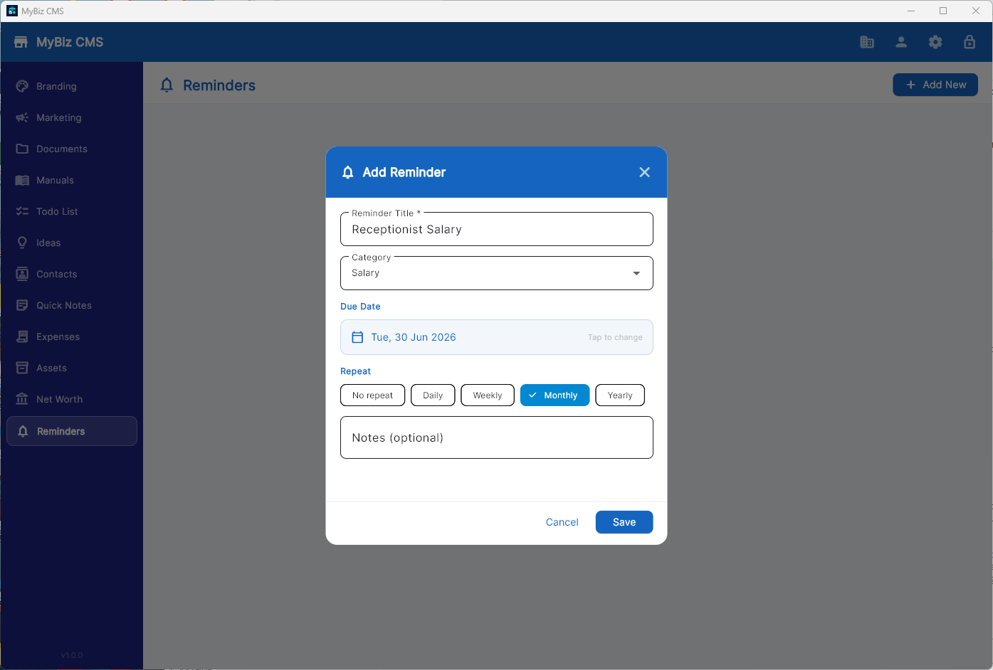Toggle the Monthly repeat chip
The image size is (993, 670).
click(x=555, y=395)
